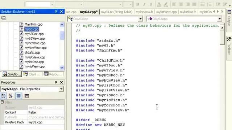232x130 pixels.
Task: Select stdafx.cpp in Solution Explorer
Action: 32,52
